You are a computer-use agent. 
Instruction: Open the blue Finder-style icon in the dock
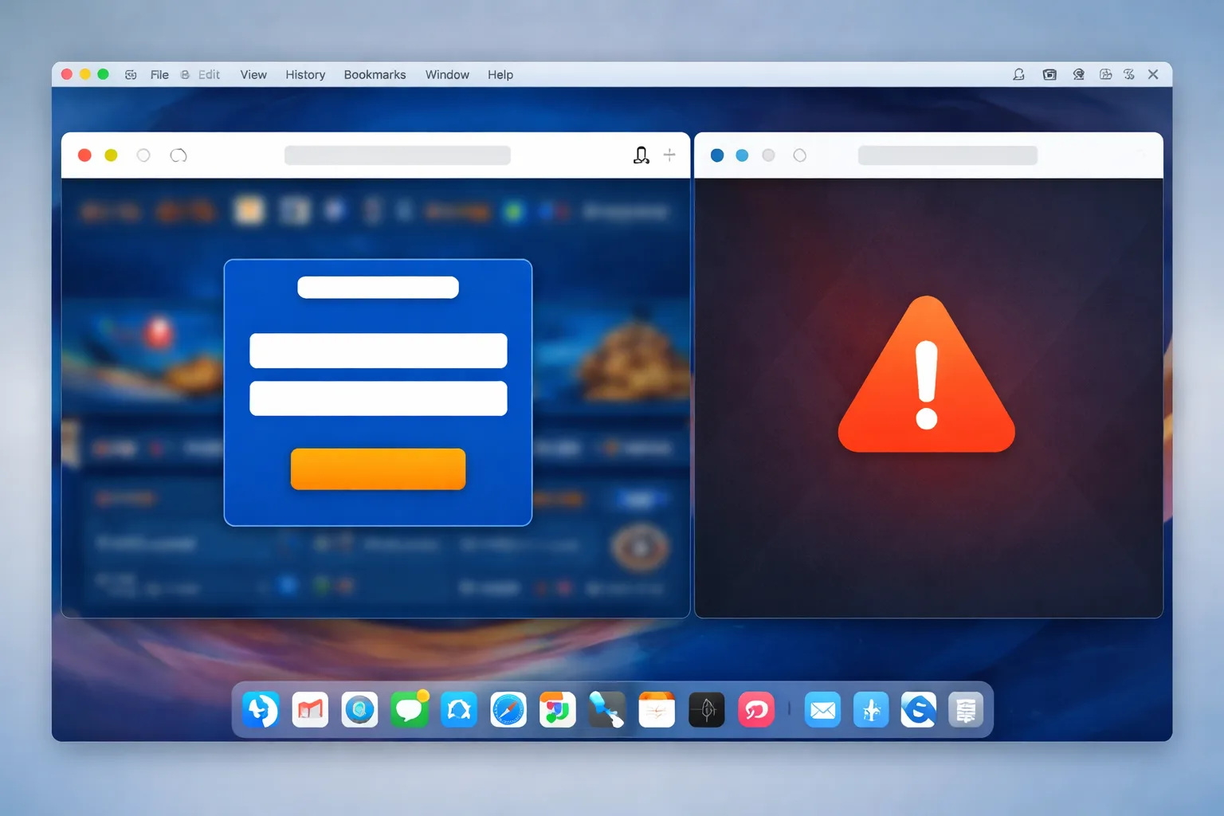[261, 710]
